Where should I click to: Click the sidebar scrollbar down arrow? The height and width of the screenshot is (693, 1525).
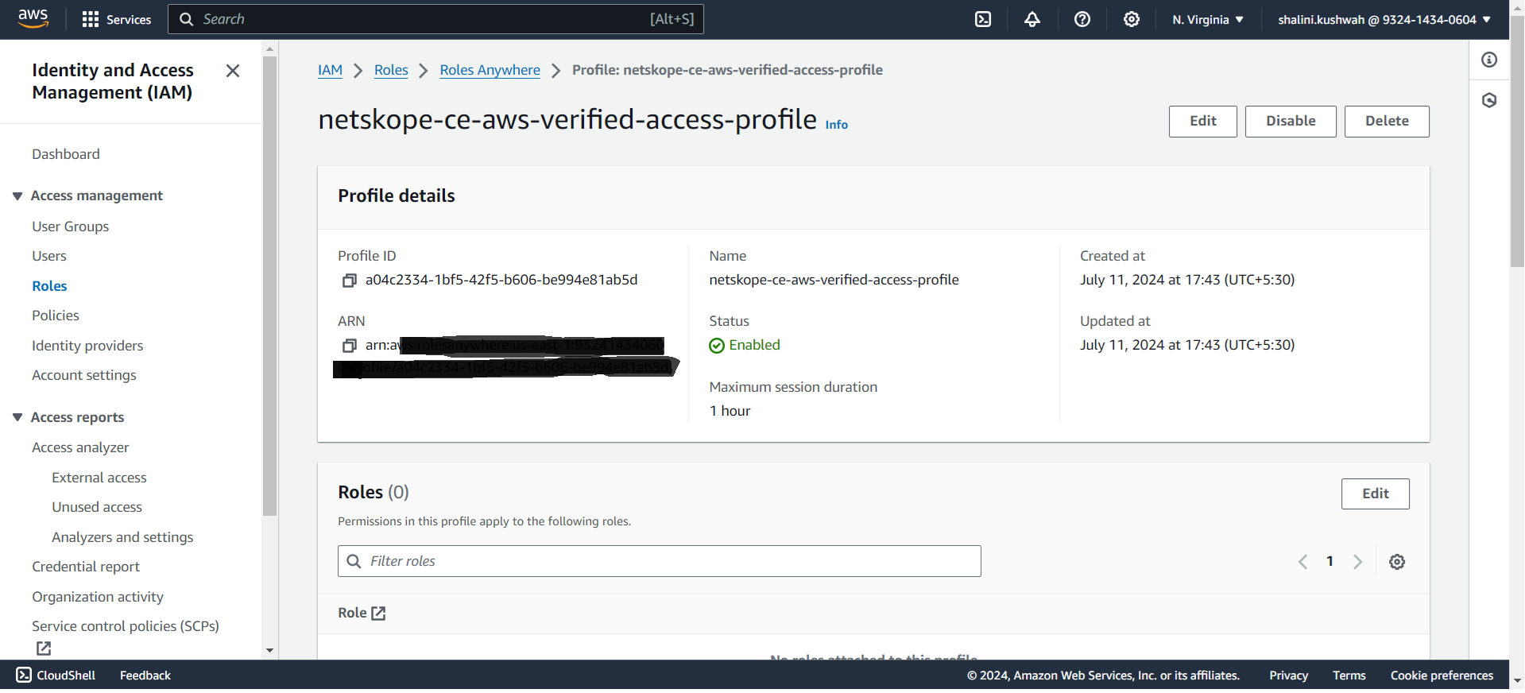pos(269,651)
